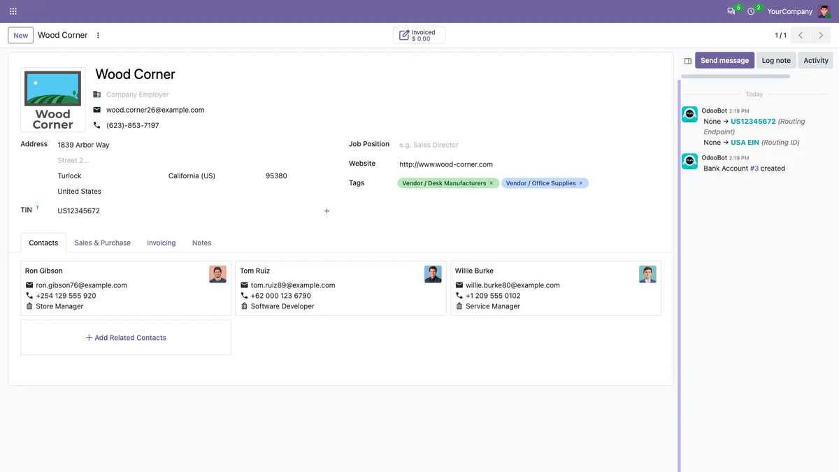The width and height of the screenshot is (839, 472).
Task: Click Willie Burke's avatar photo
Action: (647, 274)
